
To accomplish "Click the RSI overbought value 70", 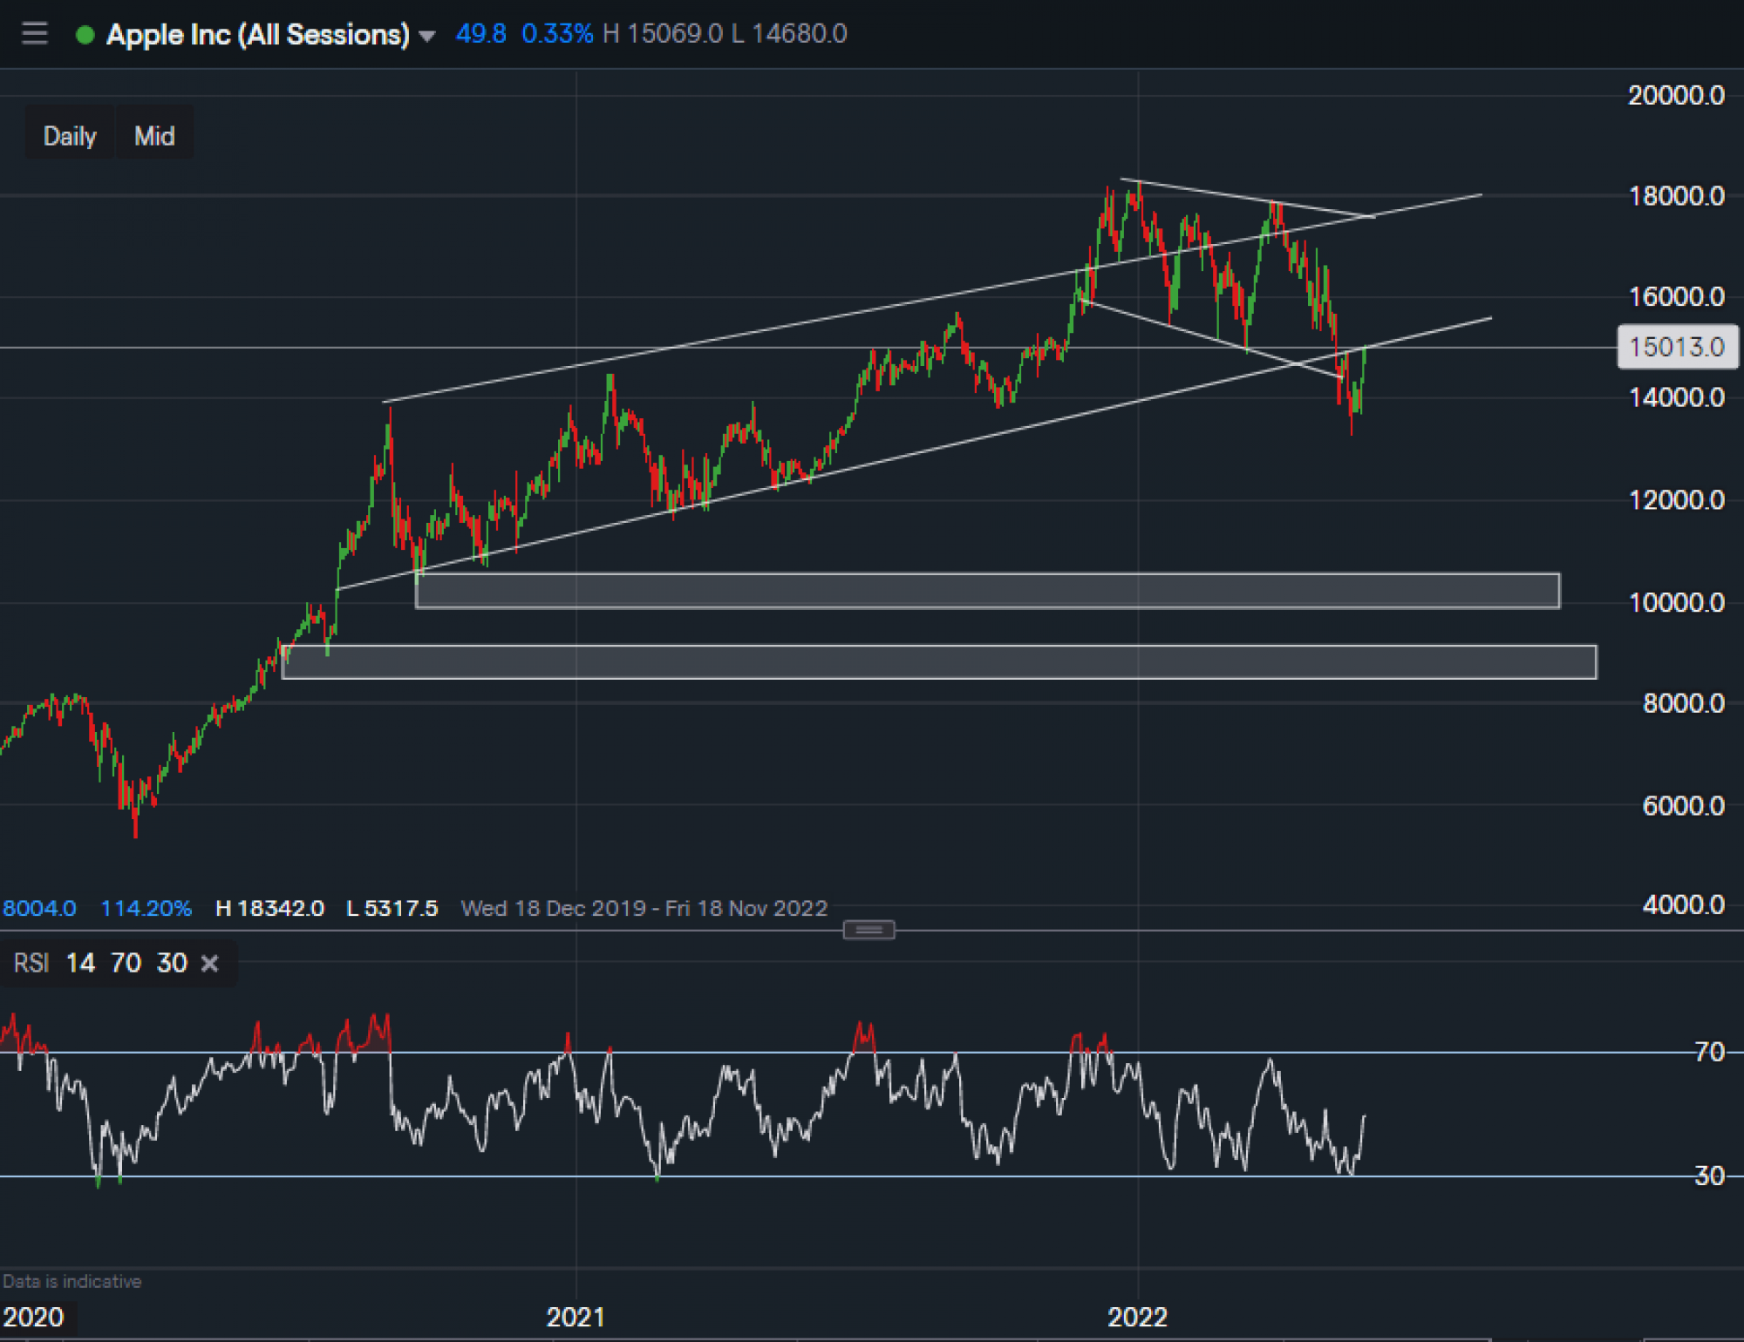I will tap(126, 963).
